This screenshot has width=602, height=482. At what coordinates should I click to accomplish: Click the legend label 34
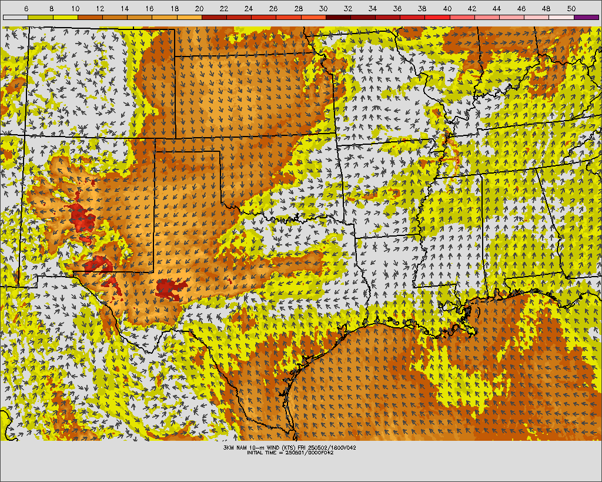372,8
